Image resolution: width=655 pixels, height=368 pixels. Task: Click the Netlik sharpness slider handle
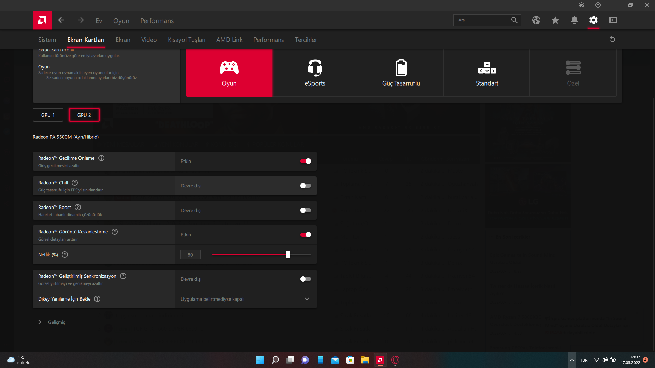point(288,255)
